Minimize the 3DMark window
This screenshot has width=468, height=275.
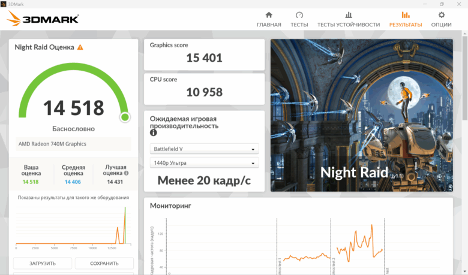coord(425,4)
